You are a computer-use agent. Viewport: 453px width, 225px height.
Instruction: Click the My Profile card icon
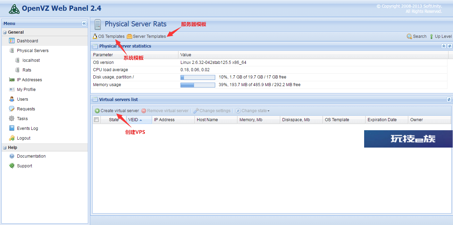pos(12,89)
